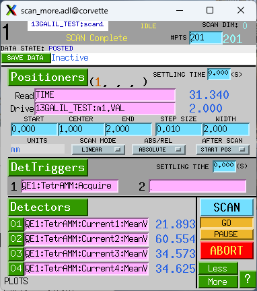Click the Less display button
257x291 pixels.
pos(218,269)
